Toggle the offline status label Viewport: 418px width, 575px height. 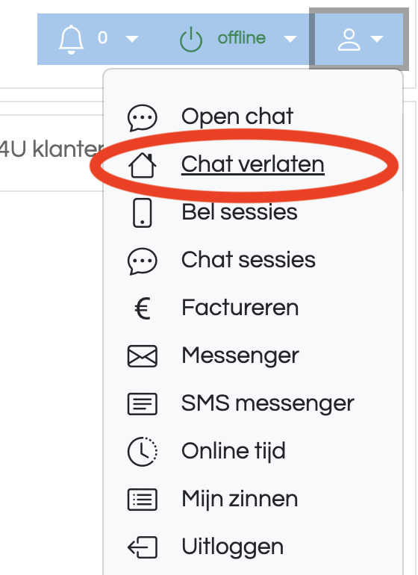(242, 38)
